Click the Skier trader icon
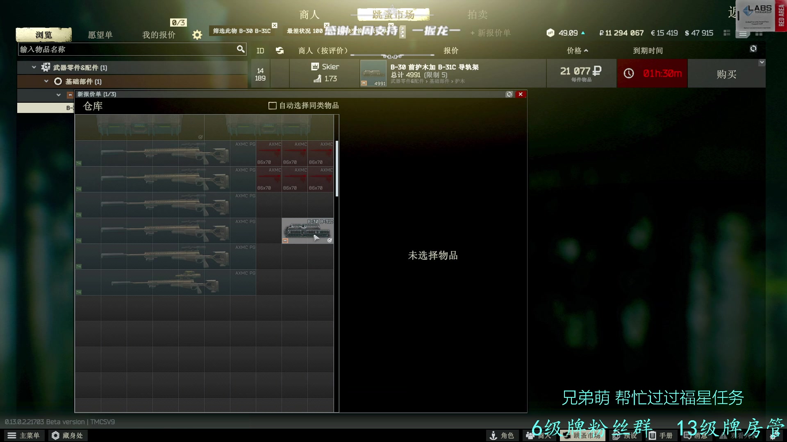787x442 pixels. [x=315, y=66]
